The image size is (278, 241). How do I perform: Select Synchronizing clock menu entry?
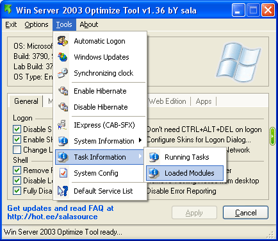point(101,73)
